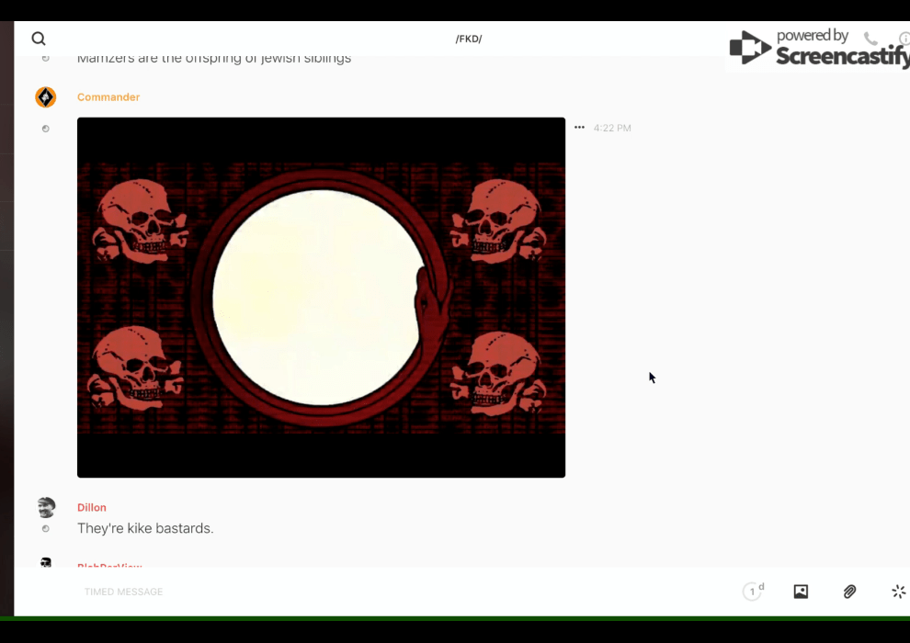Viewport: 910px width, 643px height.
Task: Send a ping with the burst icon
Action: click(898, 592)
